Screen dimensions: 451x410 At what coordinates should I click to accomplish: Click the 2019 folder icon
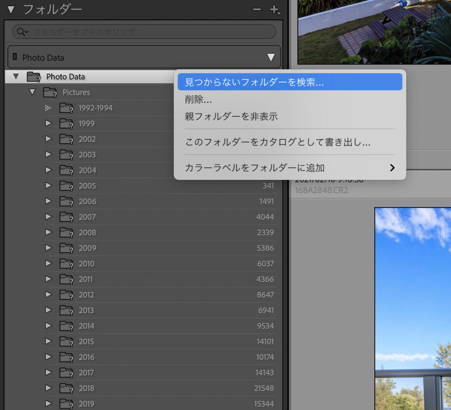[x=67, y=404]
